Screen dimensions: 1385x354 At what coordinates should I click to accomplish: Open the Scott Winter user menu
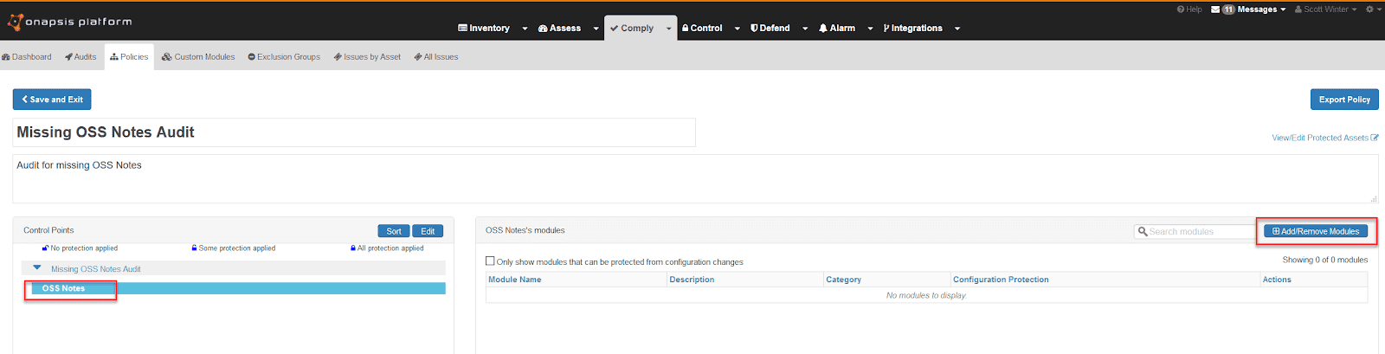click(1325, 10)
